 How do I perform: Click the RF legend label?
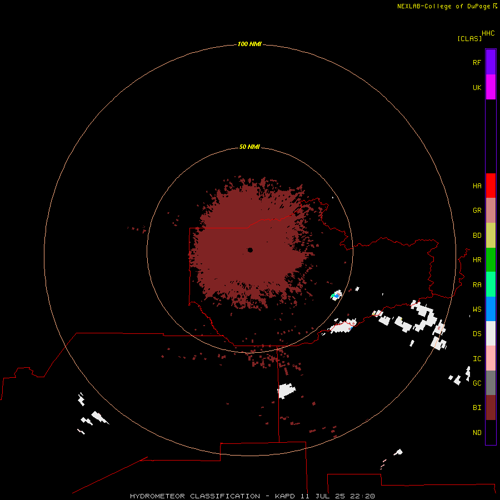(477, 62)
